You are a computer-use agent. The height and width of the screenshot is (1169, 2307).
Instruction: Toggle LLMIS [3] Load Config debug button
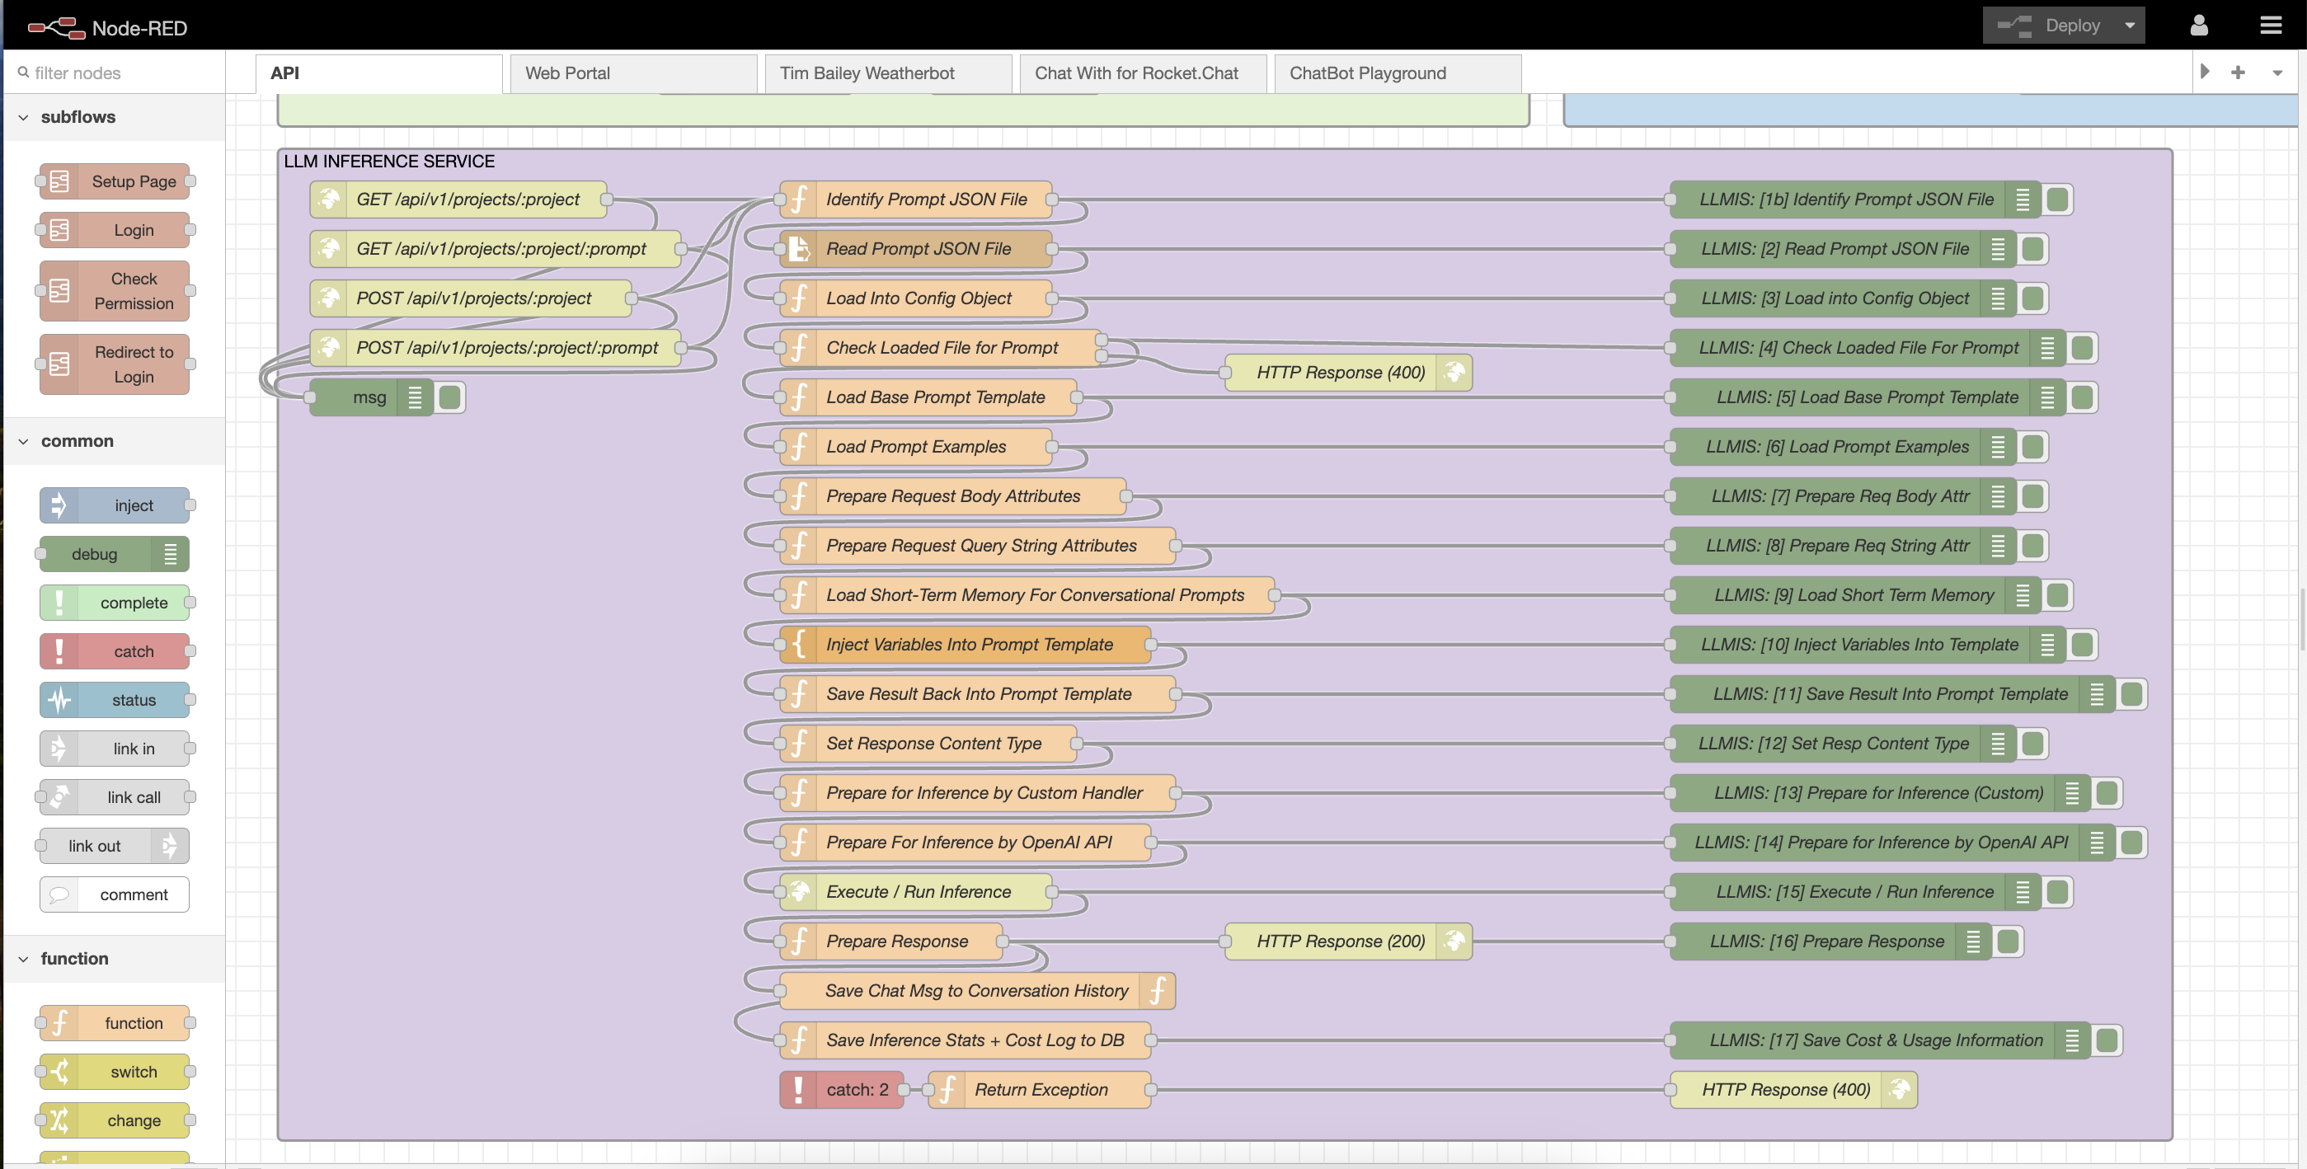point(2033,298)
